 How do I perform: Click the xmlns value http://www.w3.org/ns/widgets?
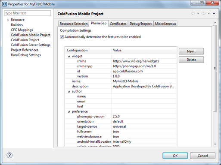point(136,61)
